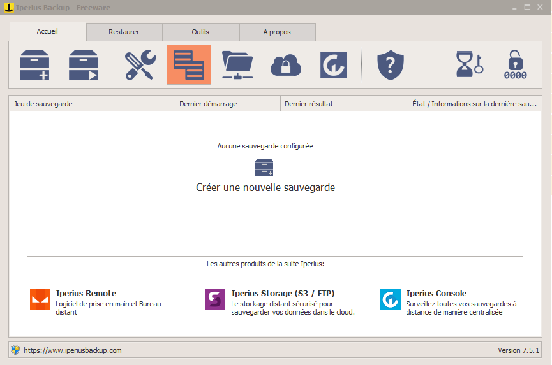Click the hourglass and key license icon
Image resolution: width=552 pixels, height=365 pixels.
[469, 64]
